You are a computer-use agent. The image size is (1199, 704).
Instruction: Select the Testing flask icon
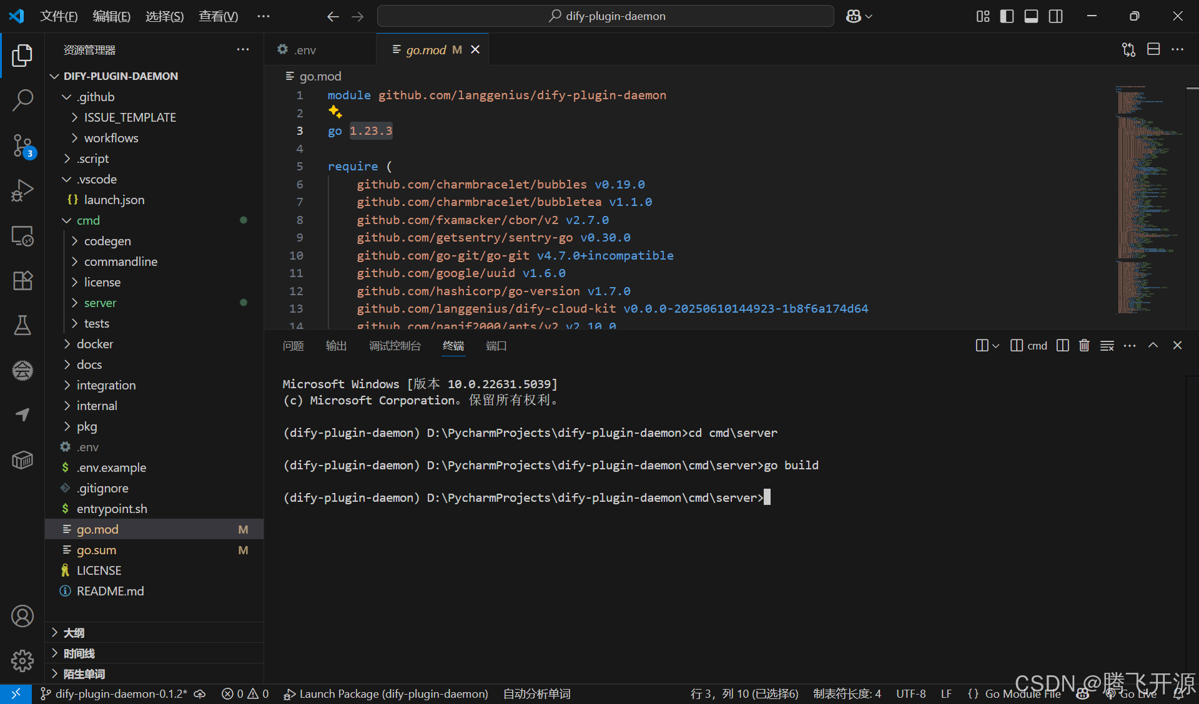click(x=22, y=325)
